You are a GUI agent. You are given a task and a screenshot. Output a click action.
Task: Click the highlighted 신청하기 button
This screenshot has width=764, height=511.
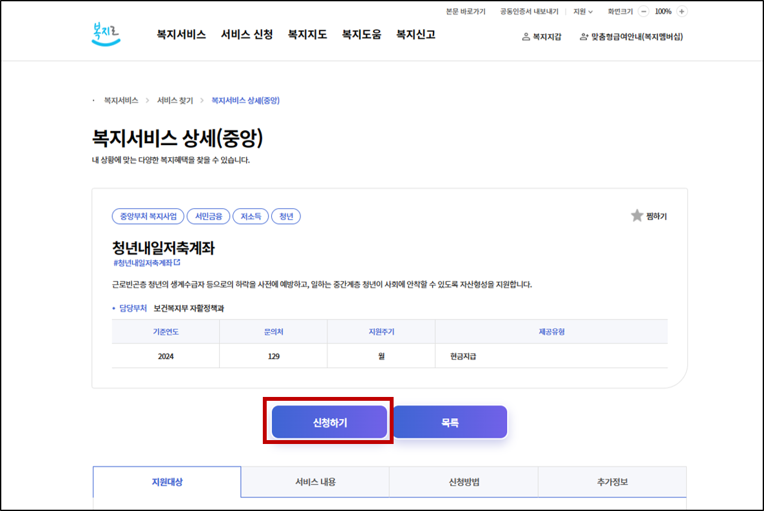pos(328,422)
